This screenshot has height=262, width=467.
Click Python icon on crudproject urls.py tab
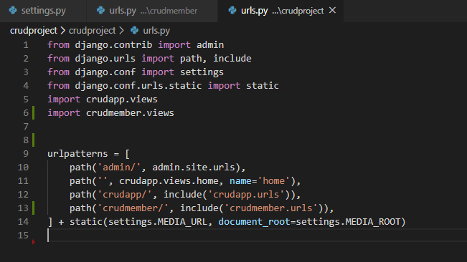click(x=232, y=11)
